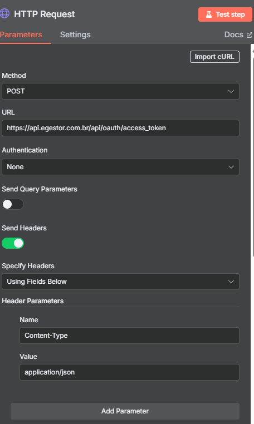Click the flask icon on Test step
The height and width of the screenshot is (424, 254).
(209, 14)
